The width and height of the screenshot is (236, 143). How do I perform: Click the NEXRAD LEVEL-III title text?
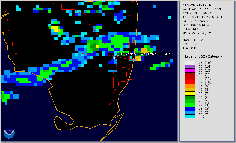pyautogui.click(x=197, y=5)
